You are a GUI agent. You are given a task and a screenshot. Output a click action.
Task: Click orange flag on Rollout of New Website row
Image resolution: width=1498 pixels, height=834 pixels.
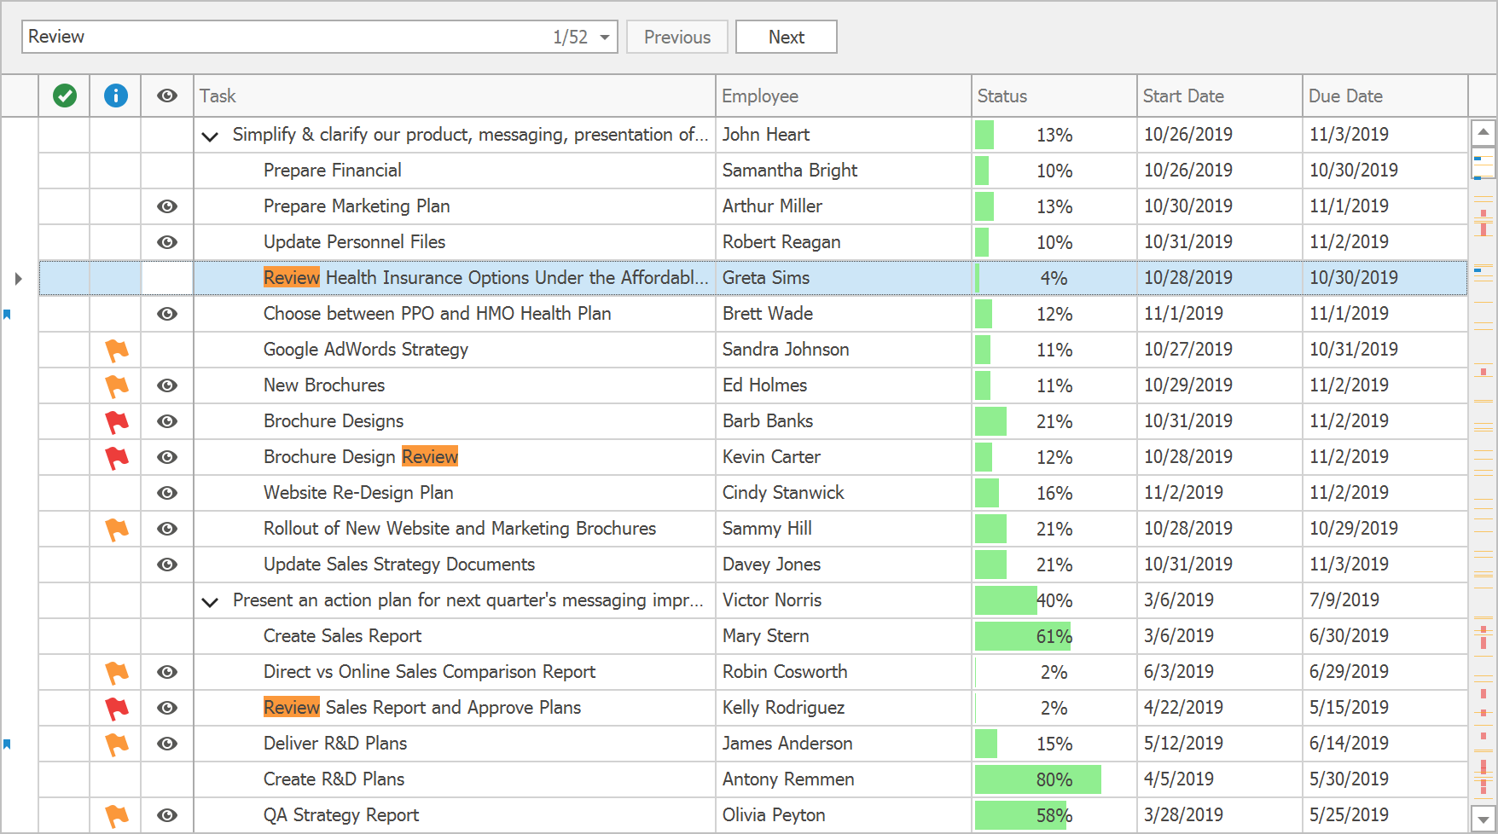[x=116, y=529]
